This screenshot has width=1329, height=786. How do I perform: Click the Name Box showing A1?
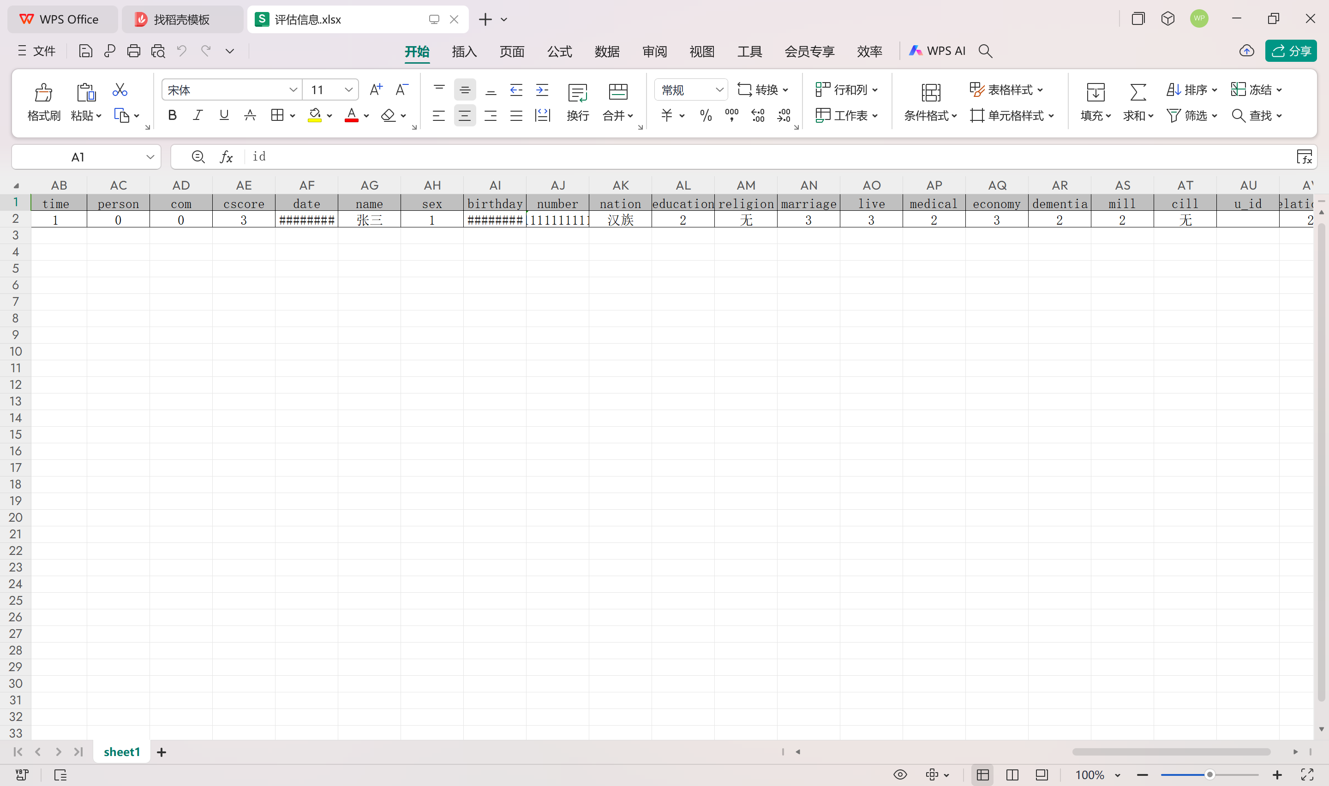[x=78, y=157]
